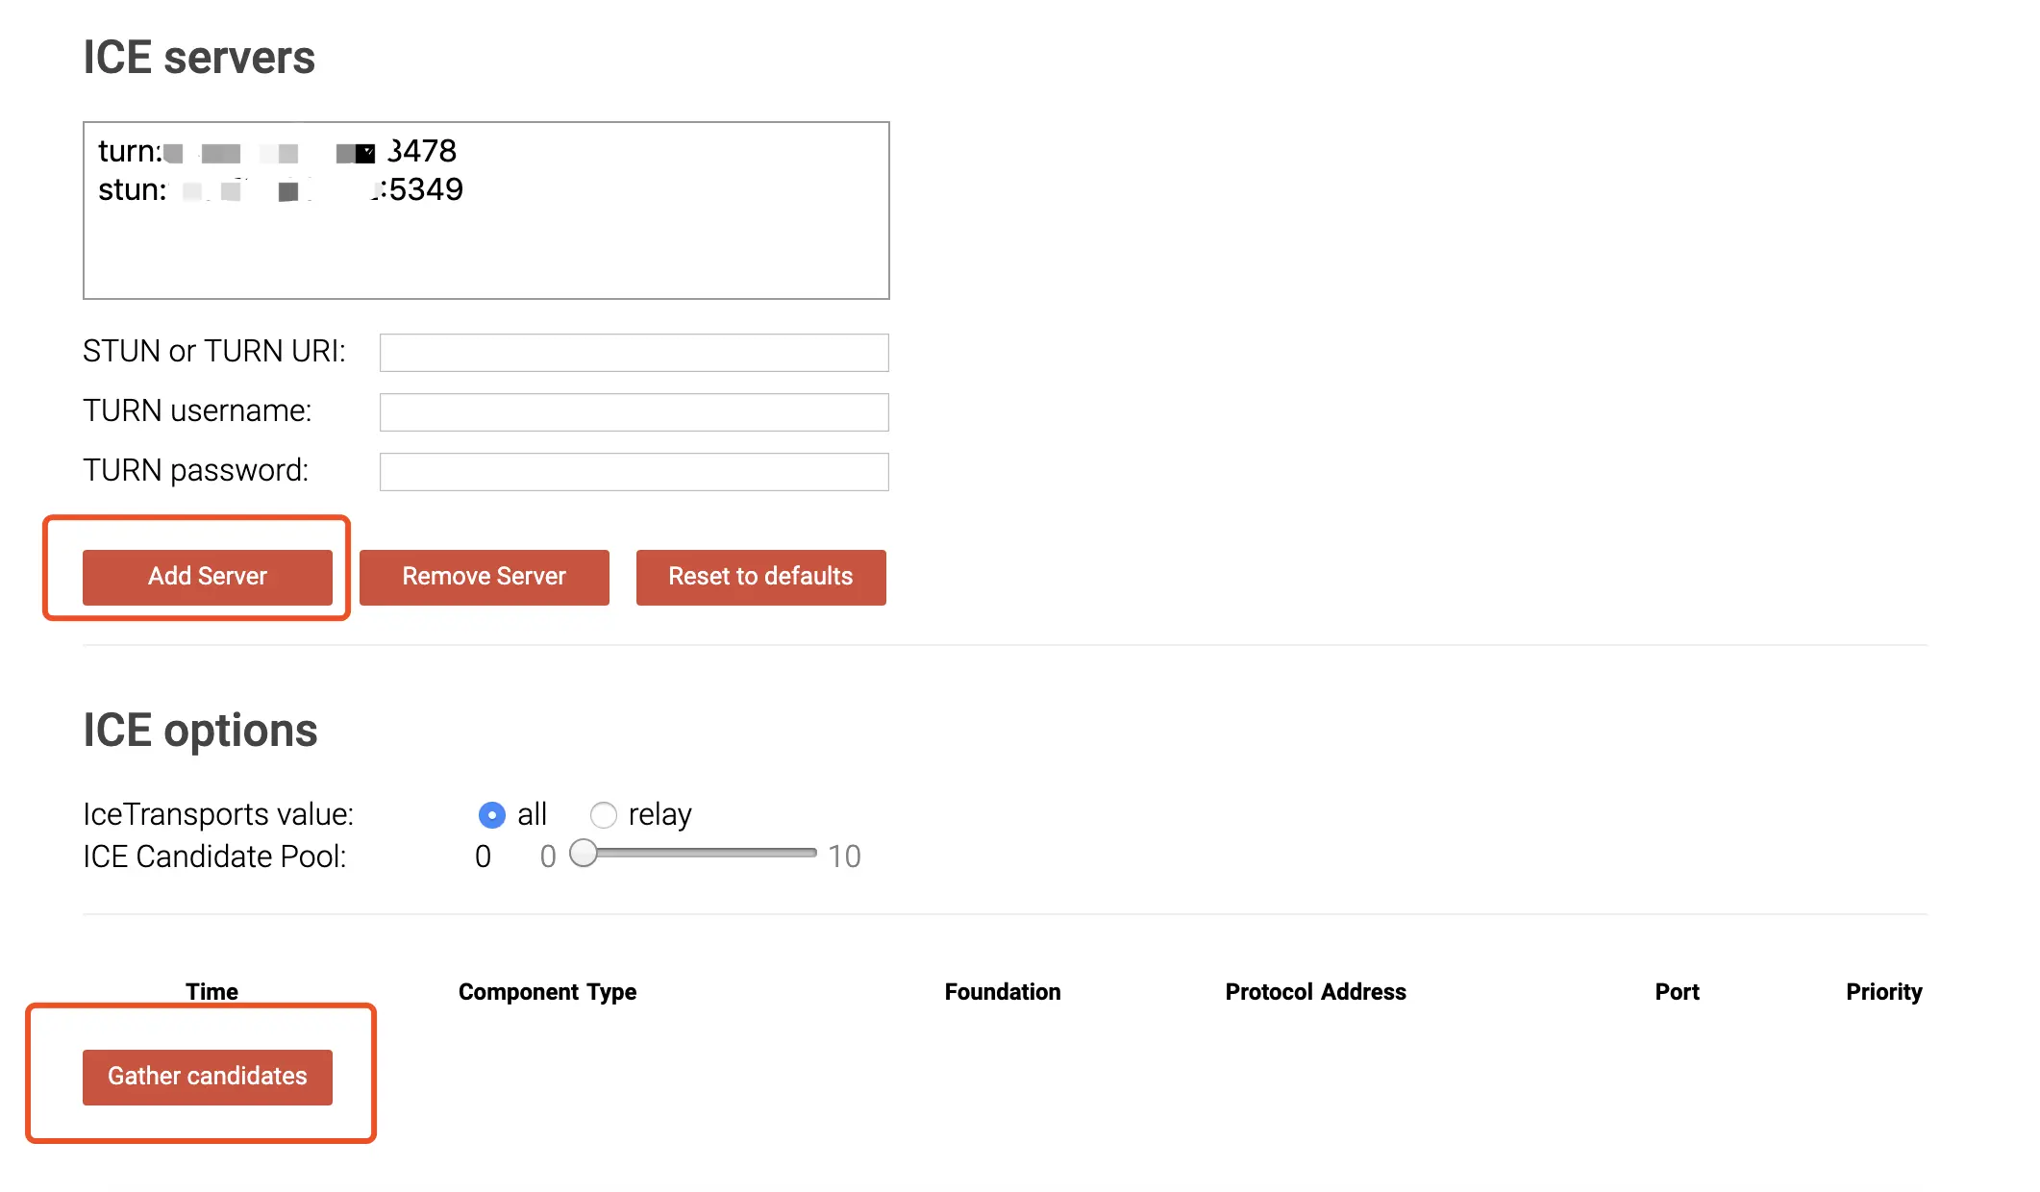The height and width of the screenshot is (1192, 2040).
Task: Click the 'relay' radio label text
Action: pos(659,815)
